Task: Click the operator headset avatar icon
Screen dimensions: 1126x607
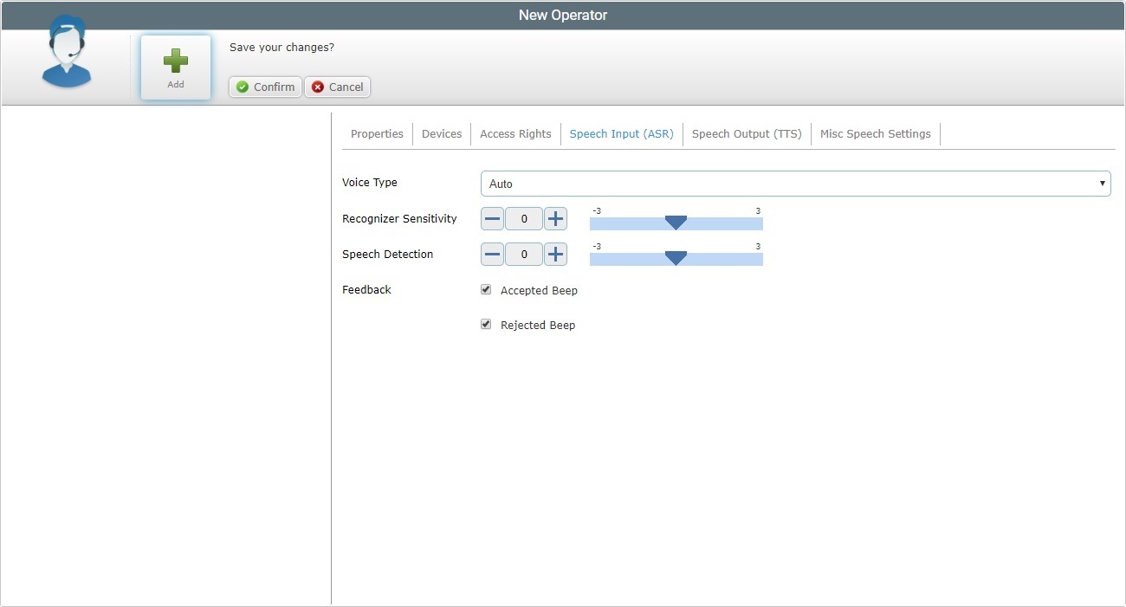Action: (x=66, y=54)
